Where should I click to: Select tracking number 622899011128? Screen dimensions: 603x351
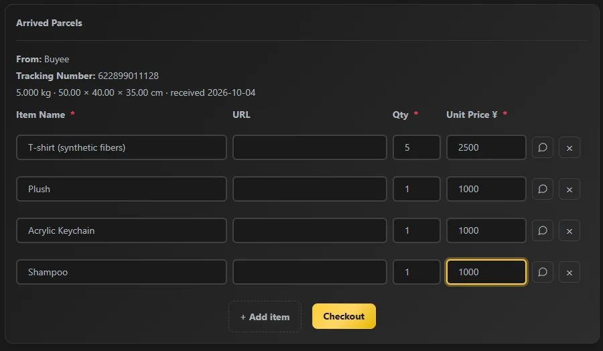point(128,76)
